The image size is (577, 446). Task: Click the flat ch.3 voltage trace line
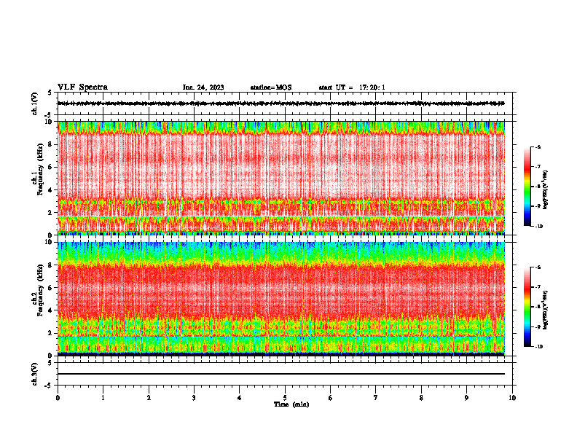click(280, 374)
